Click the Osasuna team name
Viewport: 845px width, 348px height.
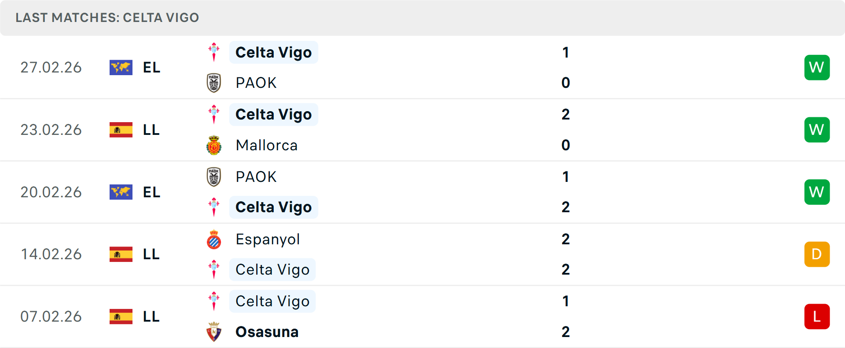(x=266, y=332)
